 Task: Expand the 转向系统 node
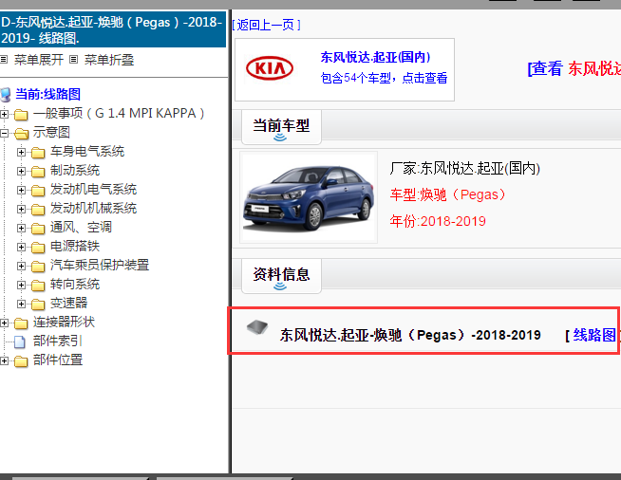[22, 286]
